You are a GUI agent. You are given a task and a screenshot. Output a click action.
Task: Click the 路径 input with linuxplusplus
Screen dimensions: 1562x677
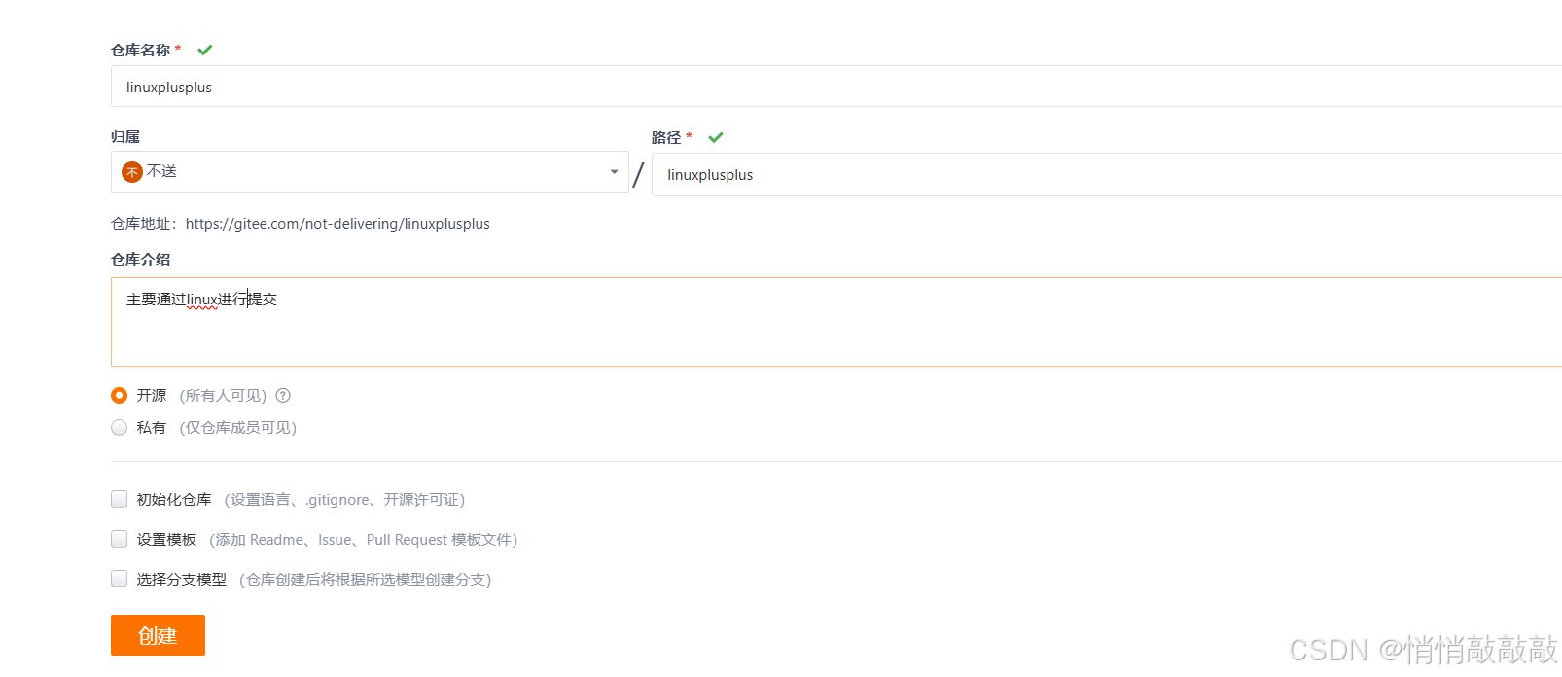click(1107, 174)
